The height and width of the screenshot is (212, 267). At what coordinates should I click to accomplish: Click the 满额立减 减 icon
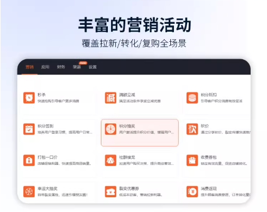coord(111,98)
